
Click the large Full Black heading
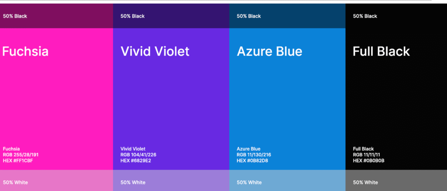381,52
